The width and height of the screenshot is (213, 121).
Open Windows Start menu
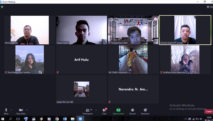3,119
